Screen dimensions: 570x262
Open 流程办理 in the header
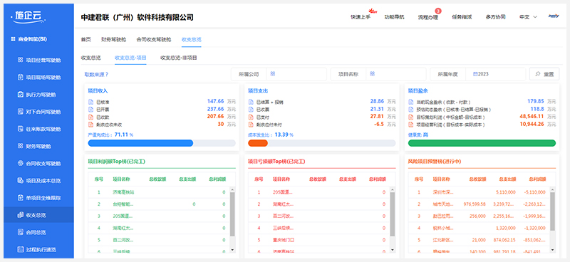coord(428,17)
